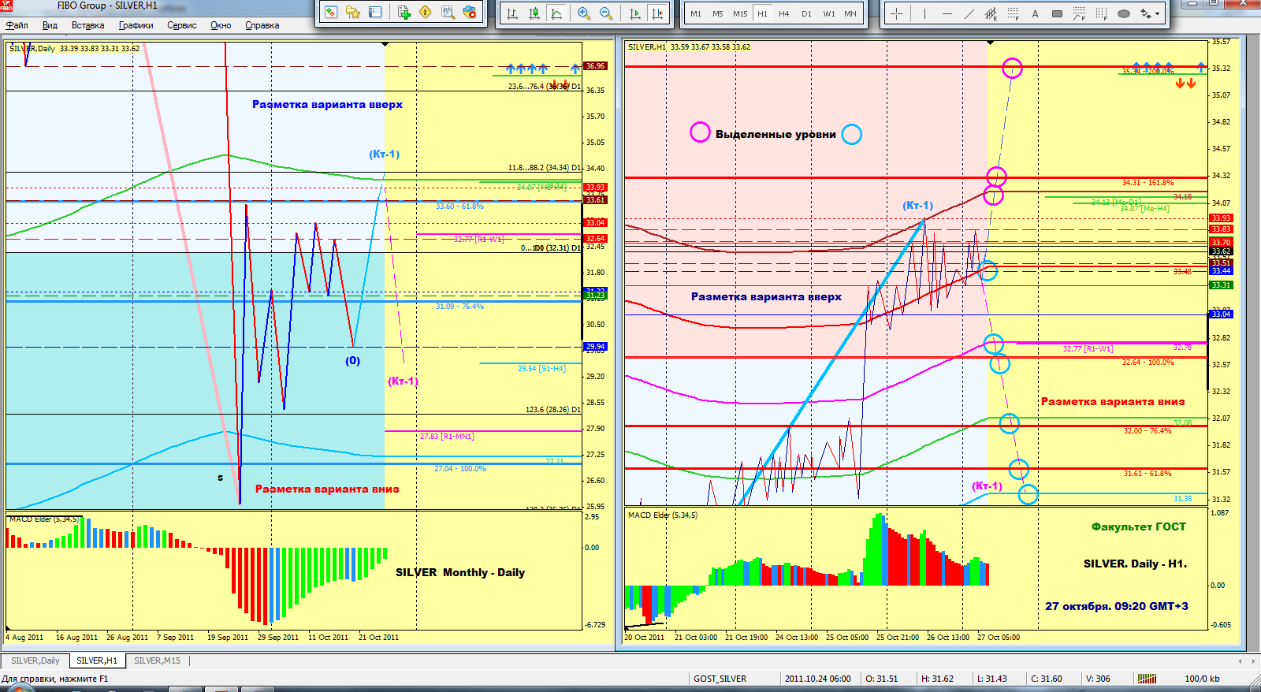Image resolution: width=1261 pixels, height=692 pixels.
Task: Click the 29.94 blue price label
Action: 595,347
